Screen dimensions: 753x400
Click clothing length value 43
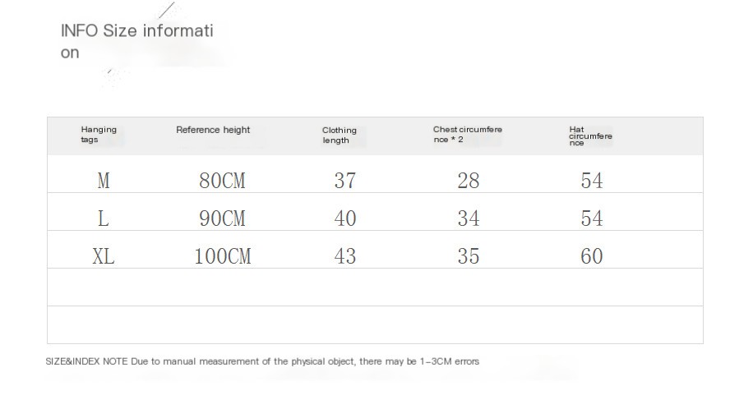click(345, 256)
